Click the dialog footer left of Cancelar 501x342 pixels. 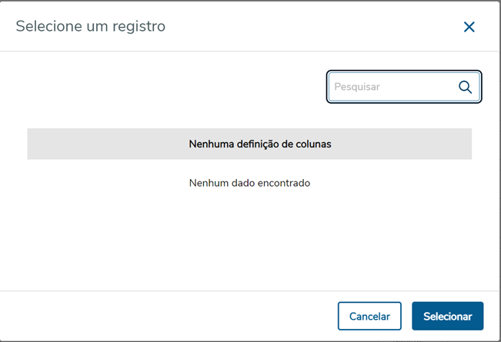[169, 316]
